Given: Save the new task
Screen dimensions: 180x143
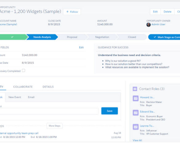Looking at the screenshot, I should [x=110, y=111].
